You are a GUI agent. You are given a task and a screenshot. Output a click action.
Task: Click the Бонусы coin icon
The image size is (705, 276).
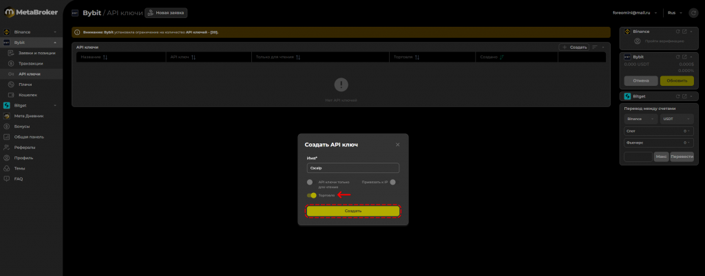click(x=7, y=126)
